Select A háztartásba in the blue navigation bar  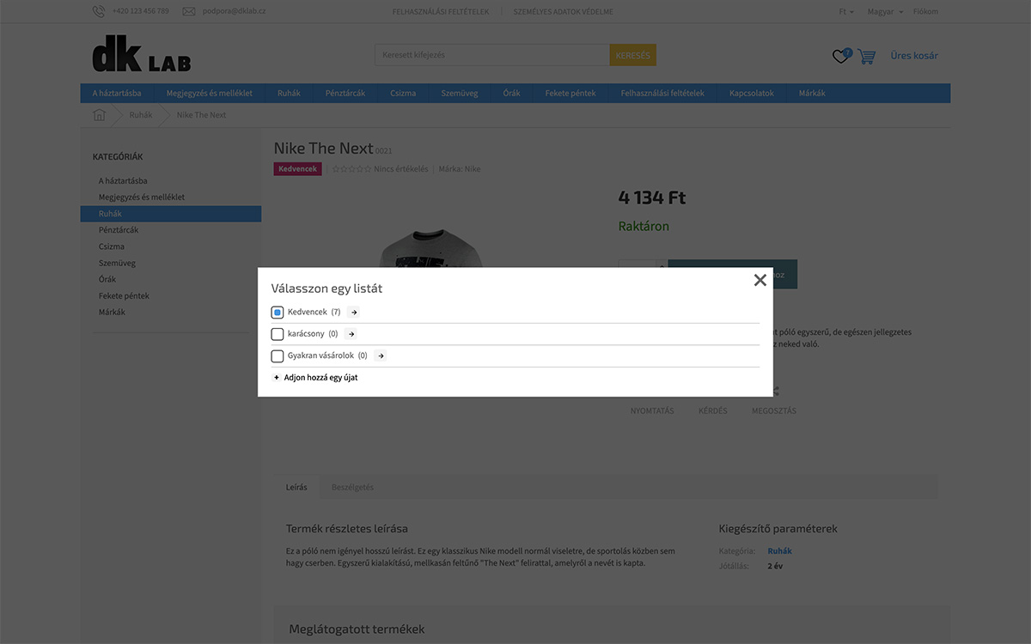coord(117,94)
